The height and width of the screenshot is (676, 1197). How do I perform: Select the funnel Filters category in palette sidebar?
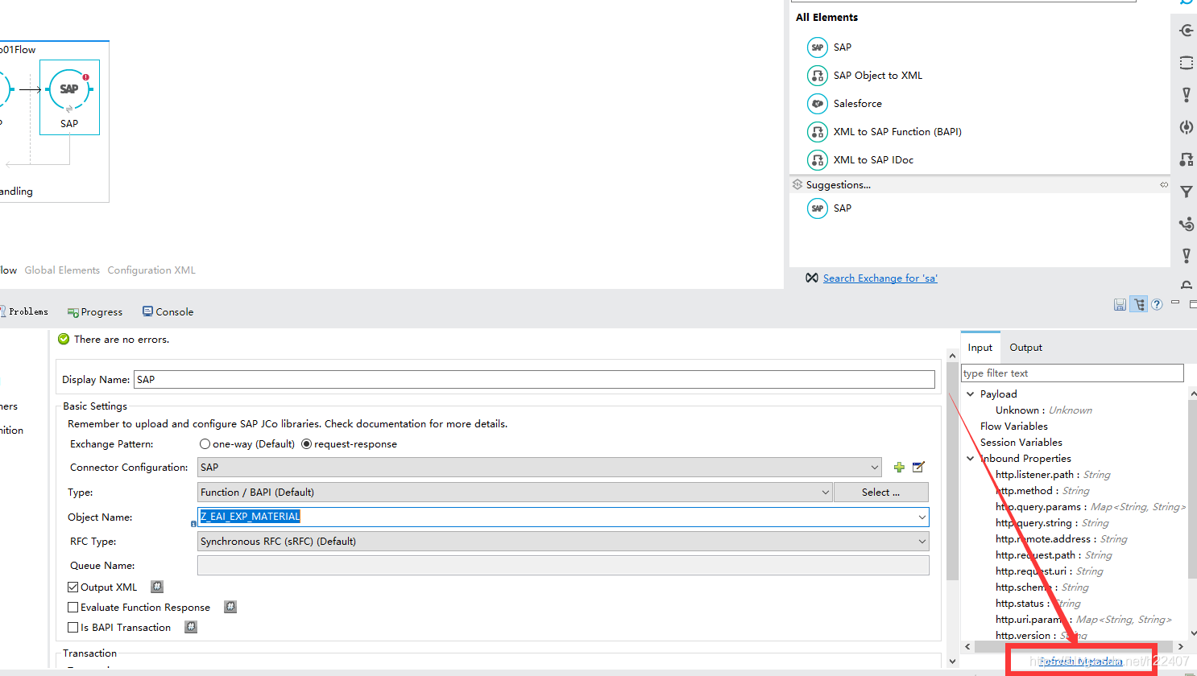click(x=1187, y=192)
